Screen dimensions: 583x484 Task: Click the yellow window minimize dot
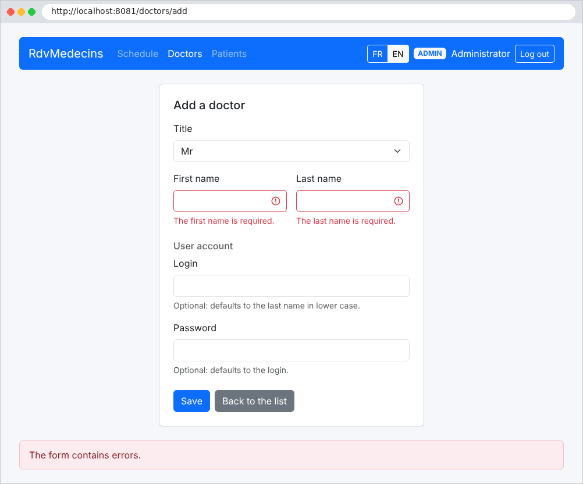pyautogui.click(x=21, y=12)
